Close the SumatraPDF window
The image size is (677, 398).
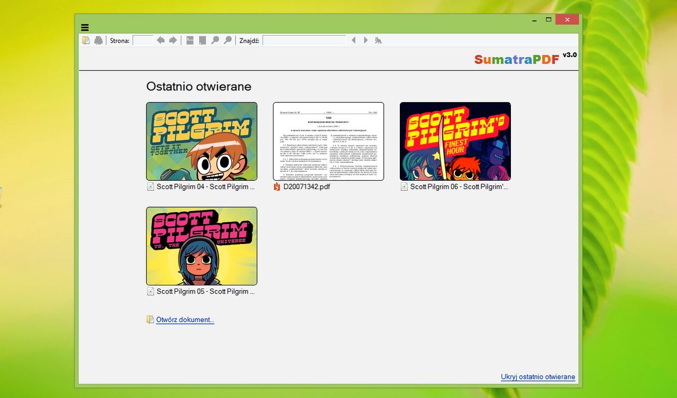click(x=567, y=20)
